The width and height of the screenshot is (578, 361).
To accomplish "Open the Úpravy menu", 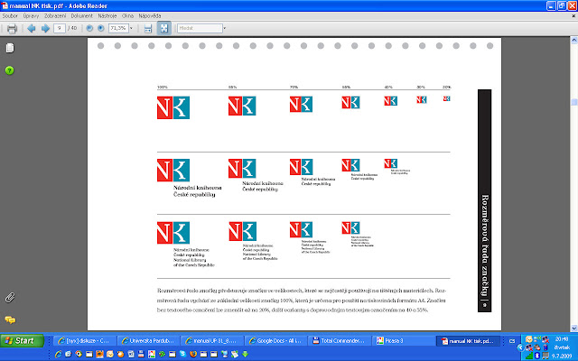I will tap(31, 16).
